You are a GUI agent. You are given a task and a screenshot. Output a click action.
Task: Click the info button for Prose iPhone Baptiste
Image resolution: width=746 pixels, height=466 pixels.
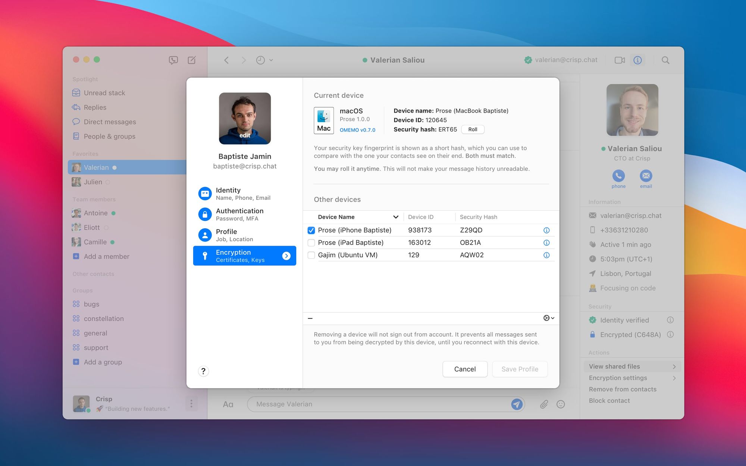pos(547,229)
